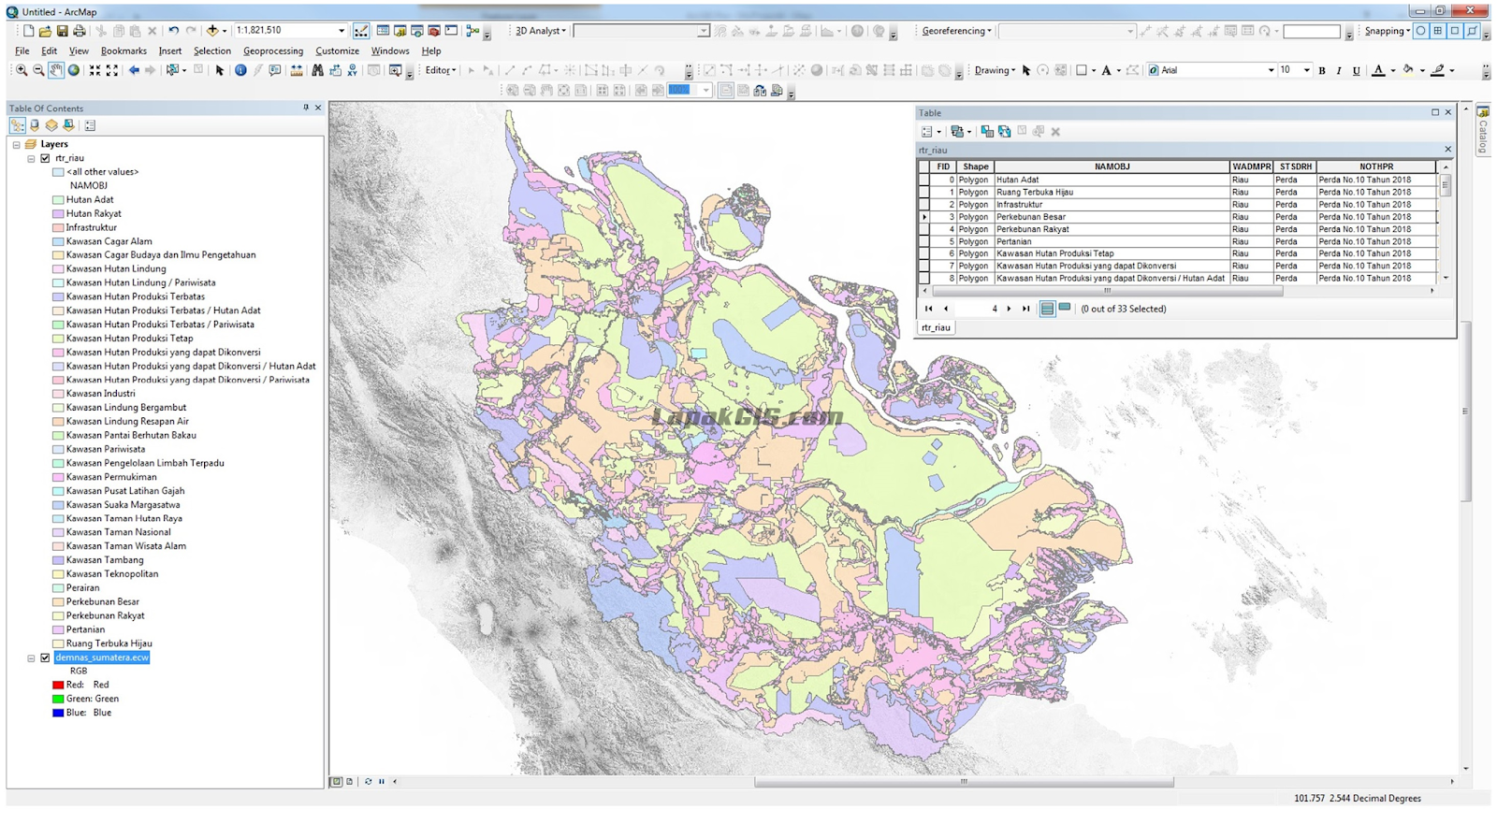Toggle demnas_sumatera.ecw layer checkbox
Image resolution: width=1497 pixels, height=838 pixels.
click(x=45, y=657)
